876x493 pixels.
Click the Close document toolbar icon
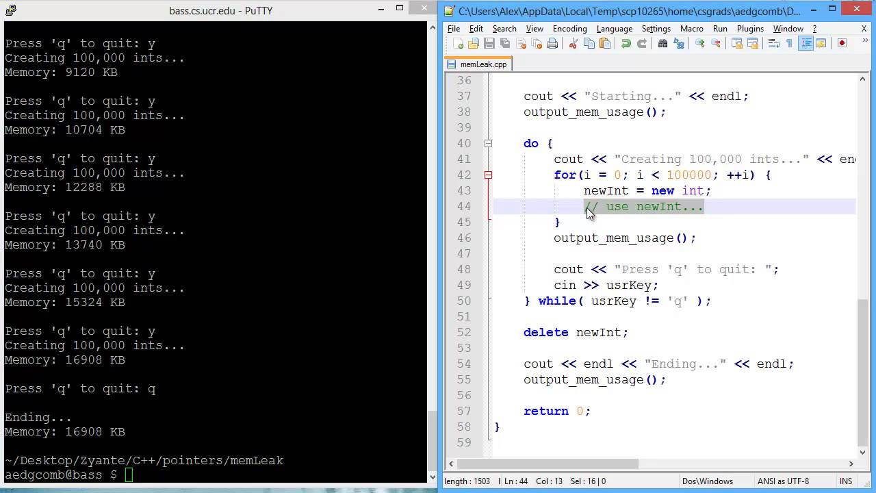pos(521,43)
